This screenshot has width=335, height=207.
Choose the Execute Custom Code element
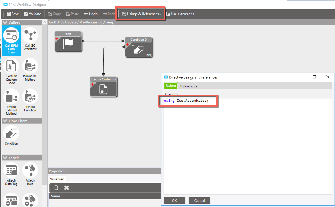click(11, 71)
